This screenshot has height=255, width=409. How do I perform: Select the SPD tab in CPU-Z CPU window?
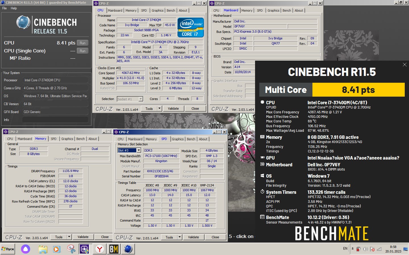pyautogui.click(x=144, y=10)
